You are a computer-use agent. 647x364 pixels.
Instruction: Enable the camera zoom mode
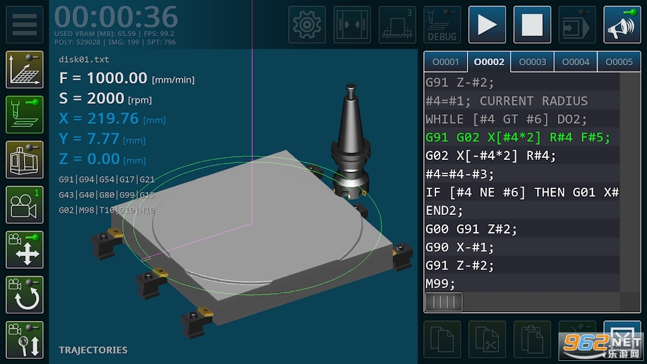coord(25,339)
